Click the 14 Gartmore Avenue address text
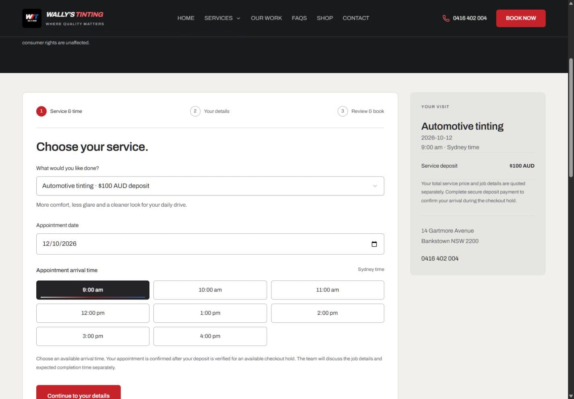 [x=448, y=231]
